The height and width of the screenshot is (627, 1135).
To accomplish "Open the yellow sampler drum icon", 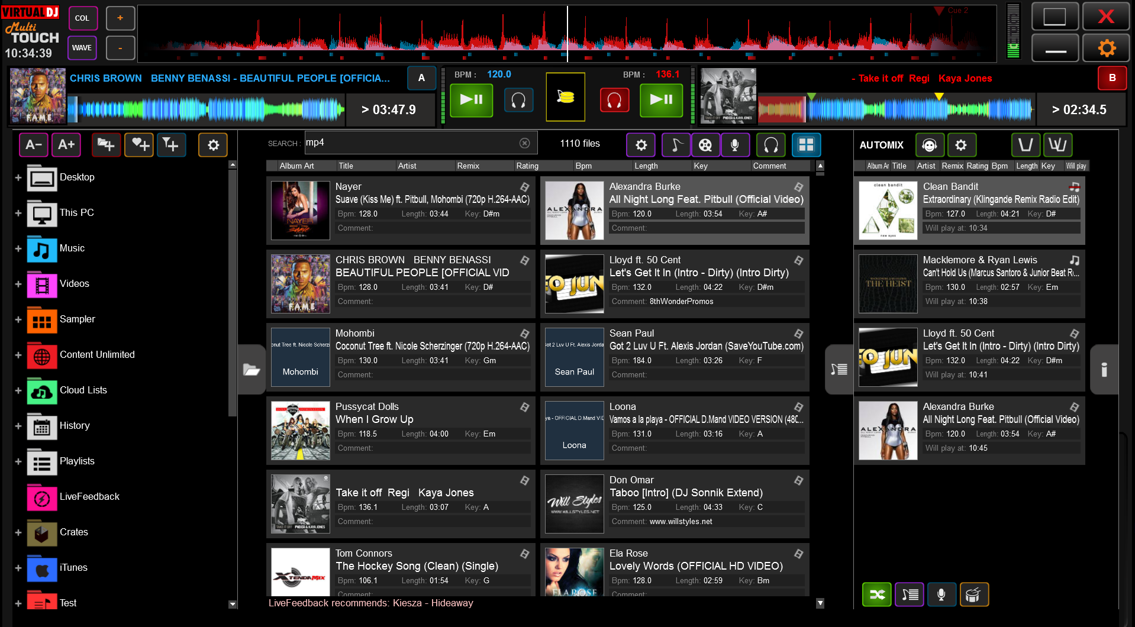I will pos(565,97).
